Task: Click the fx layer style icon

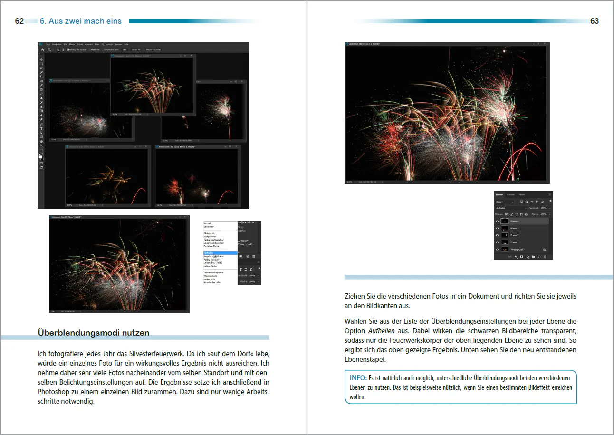Action: coord(516,257)
